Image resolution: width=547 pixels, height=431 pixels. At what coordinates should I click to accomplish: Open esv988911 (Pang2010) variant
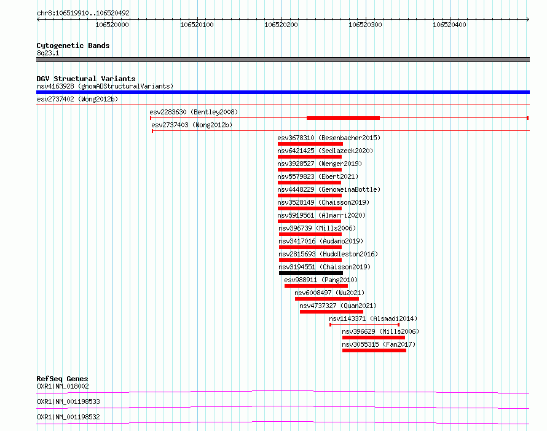pos(321,280)
